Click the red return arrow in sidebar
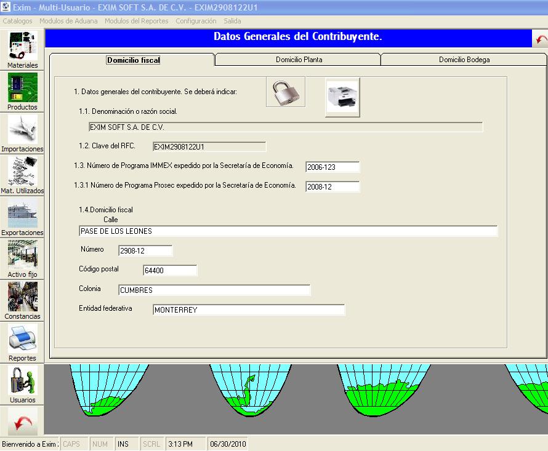 [22, 421]
